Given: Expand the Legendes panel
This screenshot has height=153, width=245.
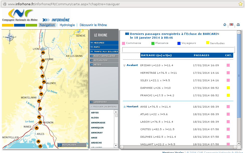Looking at the screenshot, I should [x=104, y=102].
